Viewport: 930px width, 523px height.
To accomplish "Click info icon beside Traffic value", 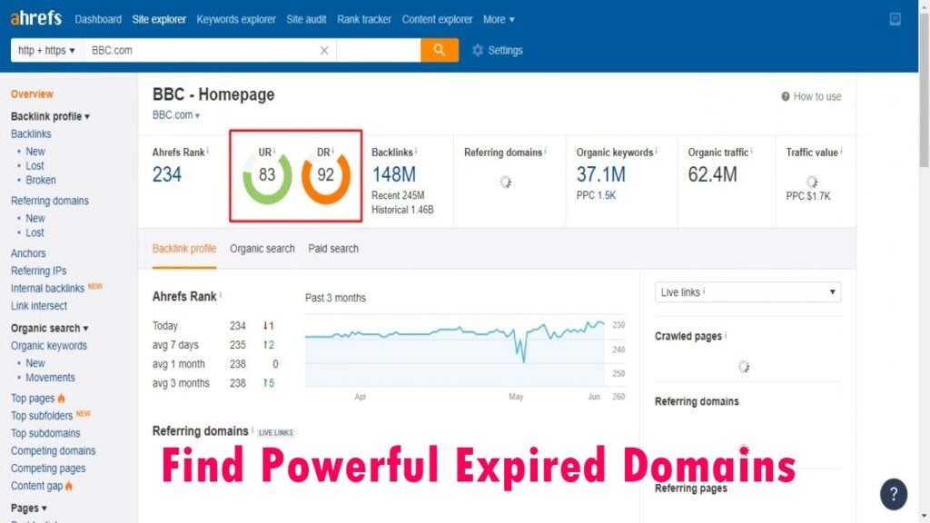I will (841, 152).
